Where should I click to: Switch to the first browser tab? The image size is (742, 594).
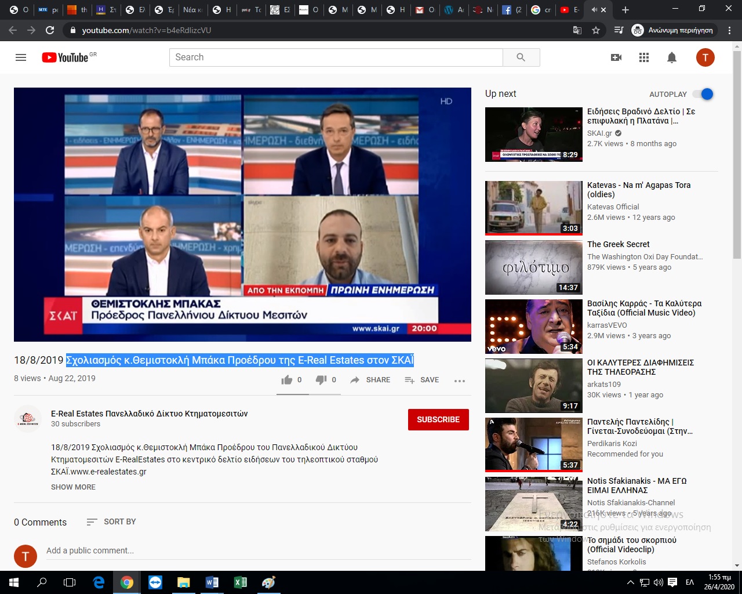(x=19, y=10)
